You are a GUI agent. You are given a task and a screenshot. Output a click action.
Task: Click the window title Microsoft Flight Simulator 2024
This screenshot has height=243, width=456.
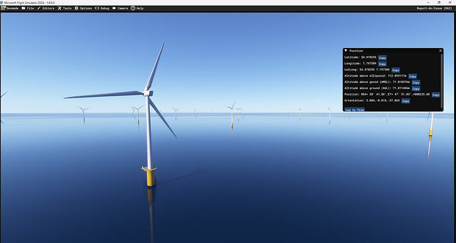[29, 3]
